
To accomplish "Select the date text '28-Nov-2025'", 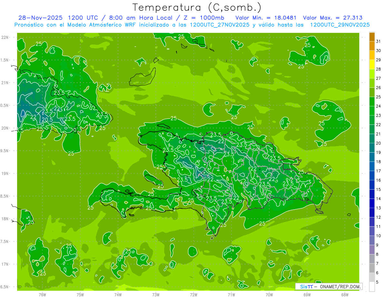I will pyautogui.click(x=40, y=18).
